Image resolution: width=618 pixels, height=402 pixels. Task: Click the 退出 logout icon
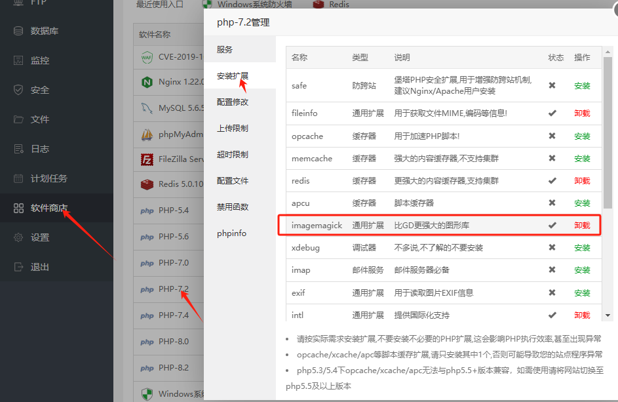point(18,267)
